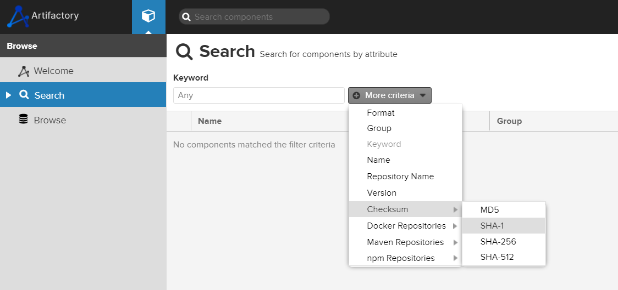Click the Welcome sidebar icon
Screen dimensions: 618x290
[x=23, y=71]
